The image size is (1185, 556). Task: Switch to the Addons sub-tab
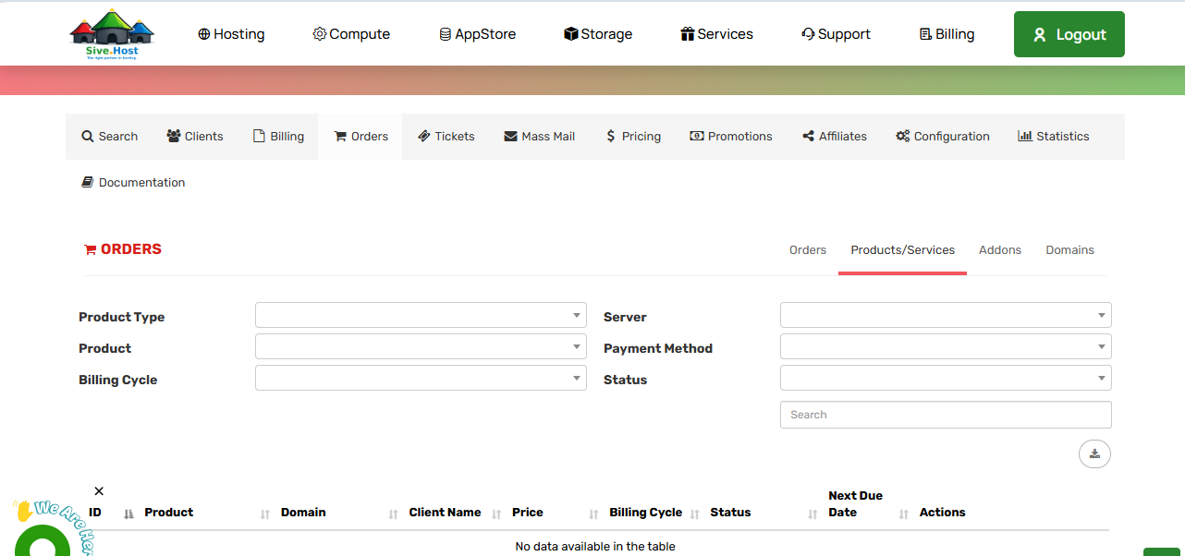click(1000, 250)
